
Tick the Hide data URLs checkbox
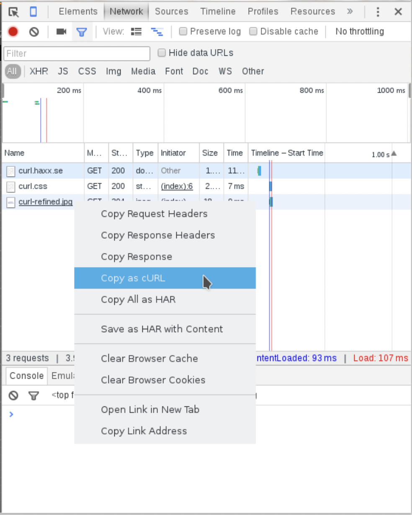click(162, 53)
